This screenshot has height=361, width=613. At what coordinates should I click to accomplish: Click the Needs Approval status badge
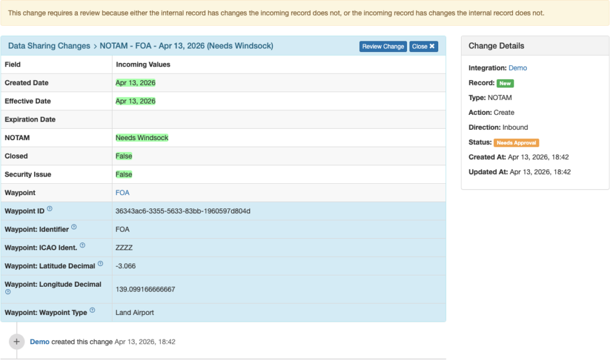tap(516, 142)
